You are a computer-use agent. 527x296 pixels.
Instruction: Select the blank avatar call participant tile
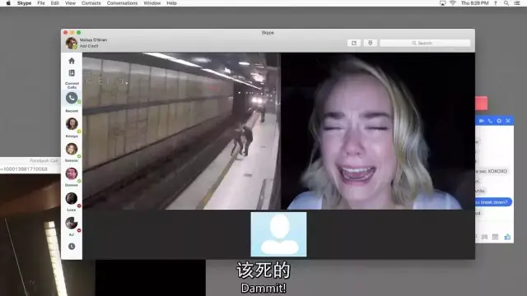coord(278,234)
